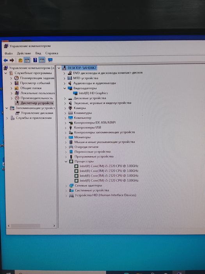Select МТD-устройства category

(86, 78)
